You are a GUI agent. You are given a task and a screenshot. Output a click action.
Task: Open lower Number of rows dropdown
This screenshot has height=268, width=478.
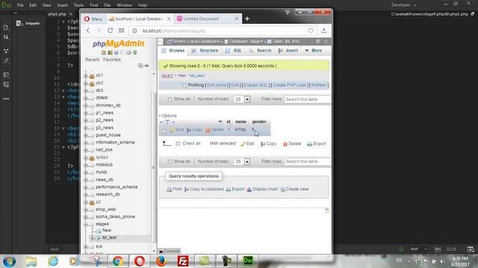coord(242,162)
